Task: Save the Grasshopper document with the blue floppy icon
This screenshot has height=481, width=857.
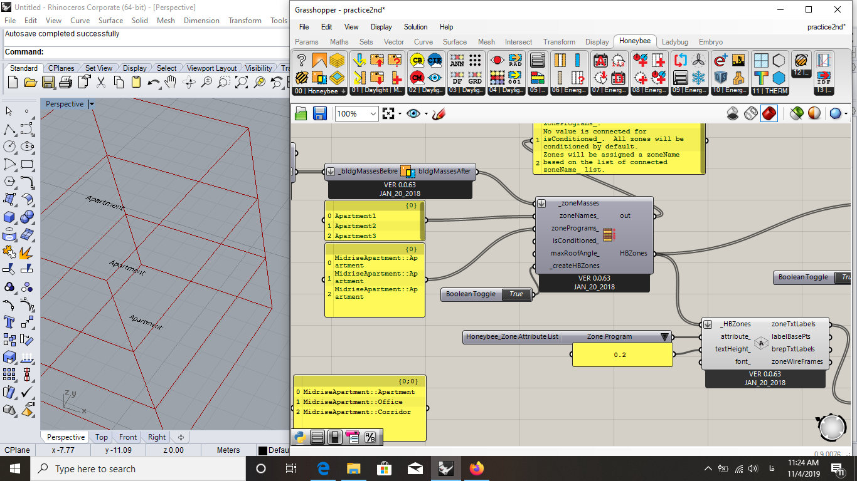Action: click(319, 113)
